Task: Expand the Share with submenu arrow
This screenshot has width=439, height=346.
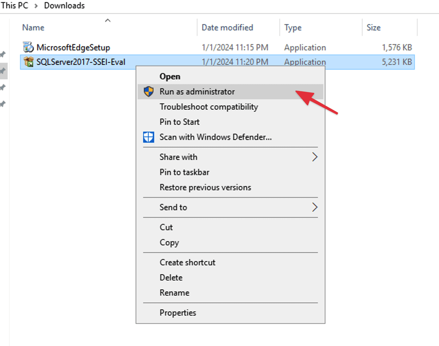Action: point(314,157)
